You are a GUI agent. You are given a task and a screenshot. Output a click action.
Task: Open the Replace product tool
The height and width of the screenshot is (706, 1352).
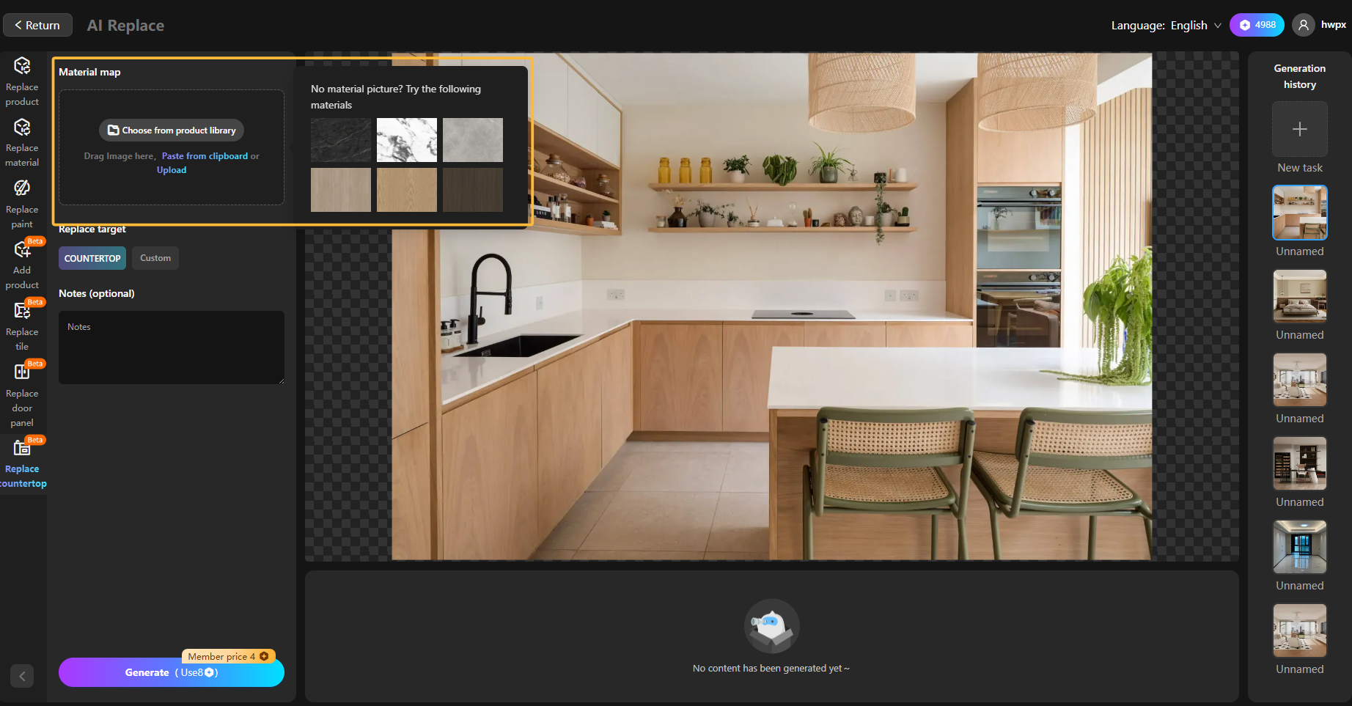(22, 81)
